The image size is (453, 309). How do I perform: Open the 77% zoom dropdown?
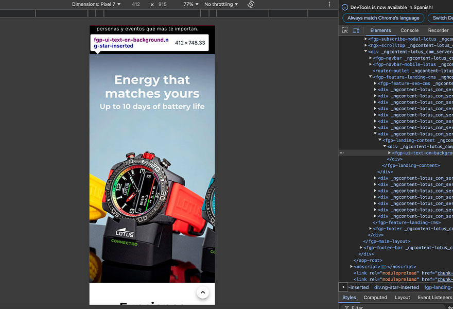(x=190, y=4)
